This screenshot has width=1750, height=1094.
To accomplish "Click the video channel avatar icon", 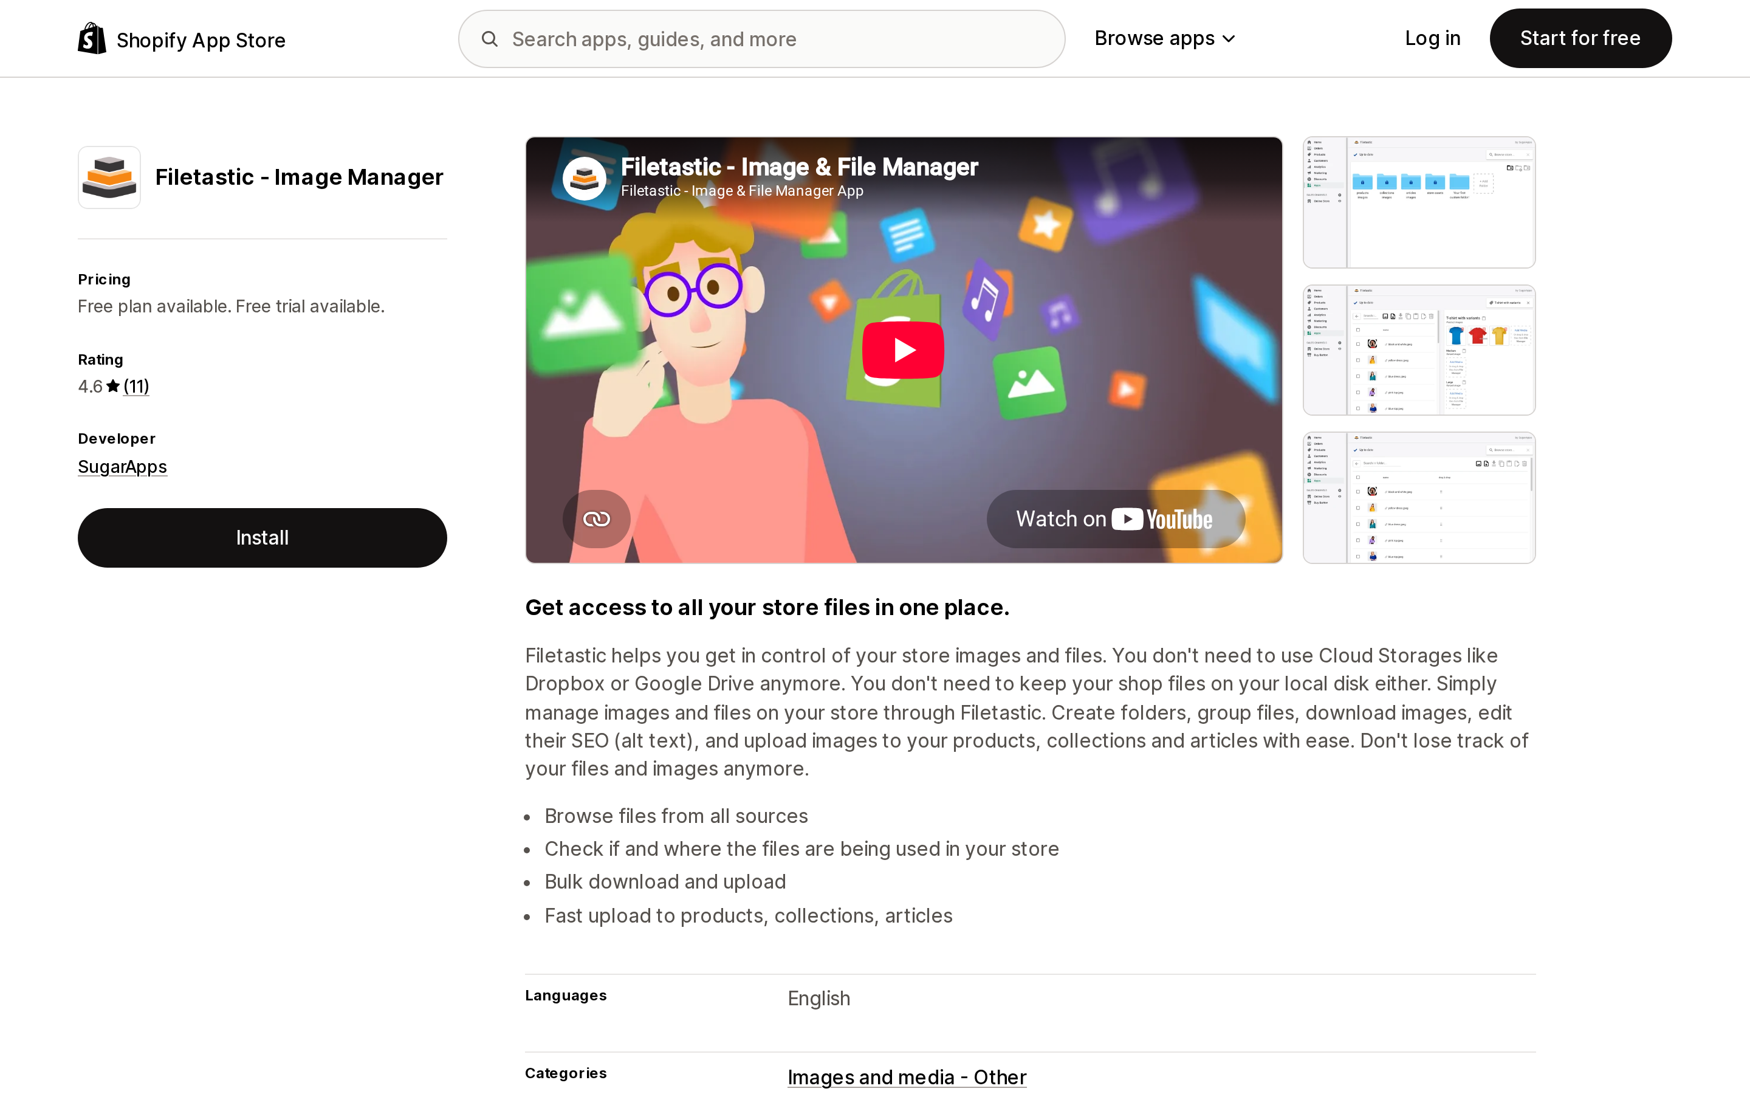I will click(585, 178).
